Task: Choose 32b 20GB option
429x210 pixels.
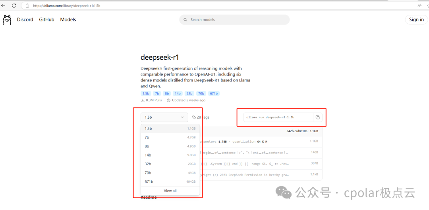Action: point(170,164)
